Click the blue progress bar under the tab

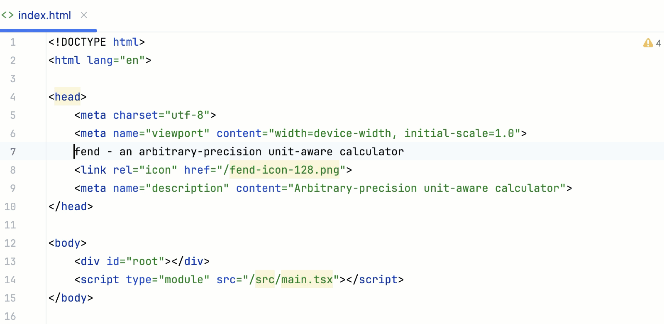[x=48, y=30]
